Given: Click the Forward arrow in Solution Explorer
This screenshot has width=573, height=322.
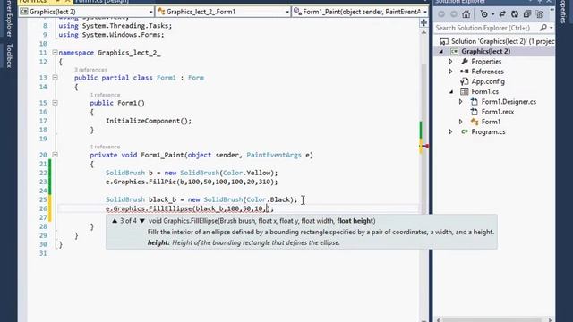Looking at the screenshot, I should coord(454,14).
